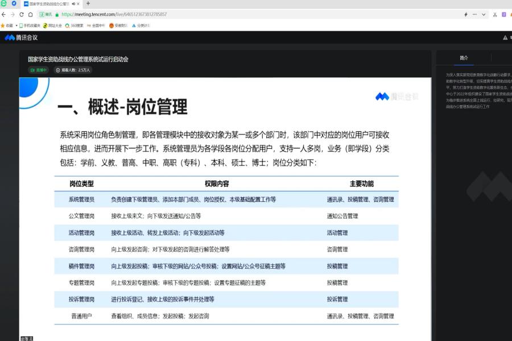Go to the browser home page icon
The image size is (512, 341).
coord(31,14)
